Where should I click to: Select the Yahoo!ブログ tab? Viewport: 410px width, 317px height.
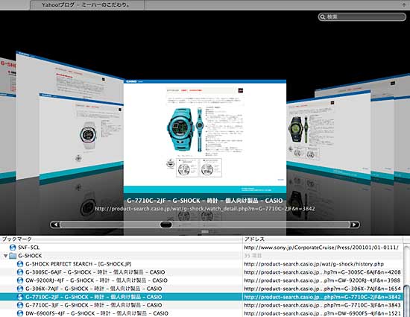86,5
